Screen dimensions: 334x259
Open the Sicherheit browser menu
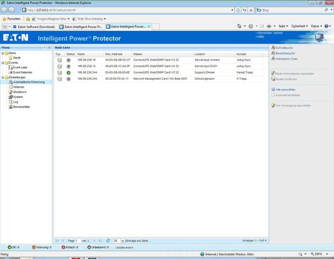(x=298, y=26)
